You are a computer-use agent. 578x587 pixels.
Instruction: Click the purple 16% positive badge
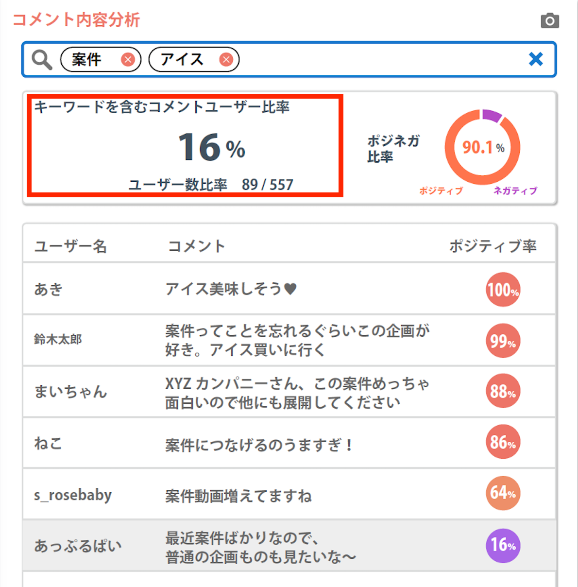click(x=503, y=545)
